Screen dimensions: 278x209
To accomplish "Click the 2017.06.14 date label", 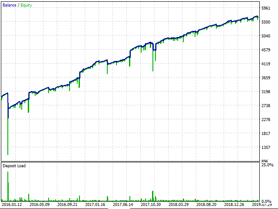I will coord(123,205).
